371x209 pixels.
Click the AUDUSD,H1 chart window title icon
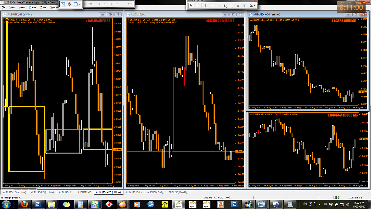click(x=128, y=15)
